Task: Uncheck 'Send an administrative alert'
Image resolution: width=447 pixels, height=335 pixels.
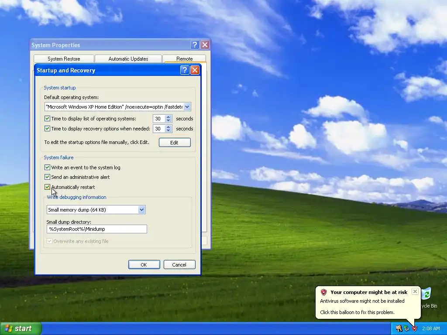Action: click(47, 177)
